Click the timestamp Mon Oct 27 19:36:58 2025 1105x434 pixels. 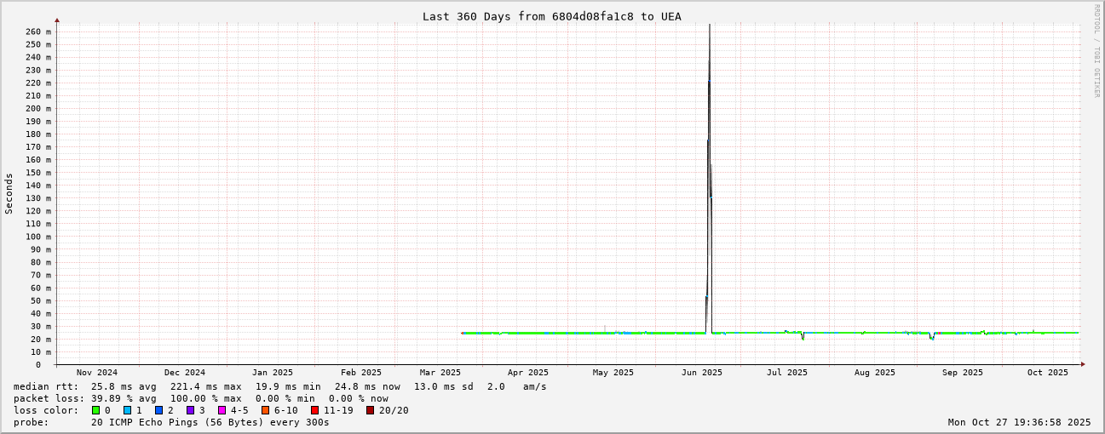1019,422
